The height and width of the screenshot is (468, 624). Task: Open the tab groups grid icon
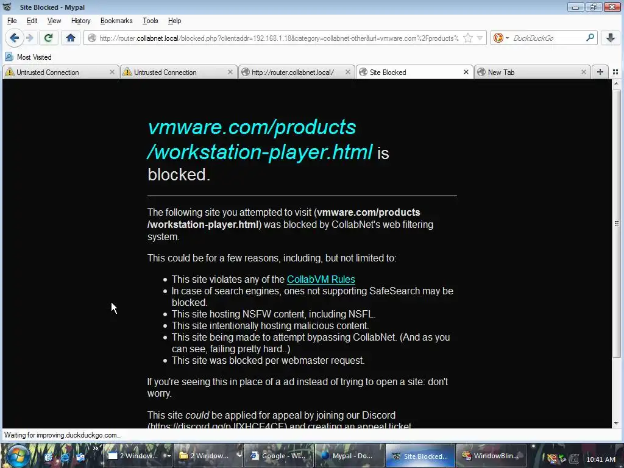tap(615, 72)
